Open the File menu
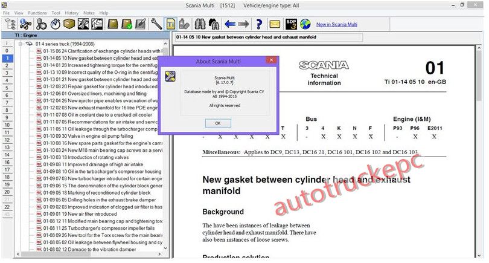The width and height of the screenshot is (489, 263). coord(6,13)
